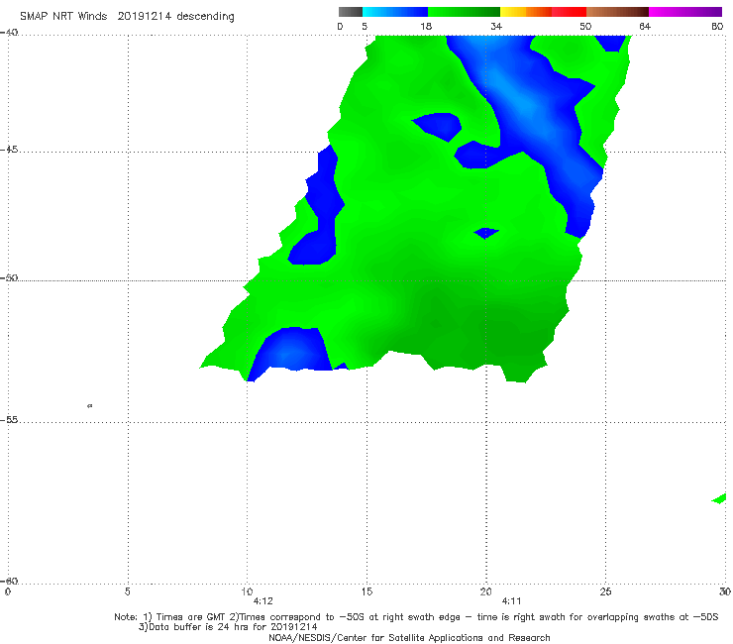Image resolution: width=733 pixels, height=644 pixels.
Task: Click the longitude axis label "15"
Action: tap(366, 591)
